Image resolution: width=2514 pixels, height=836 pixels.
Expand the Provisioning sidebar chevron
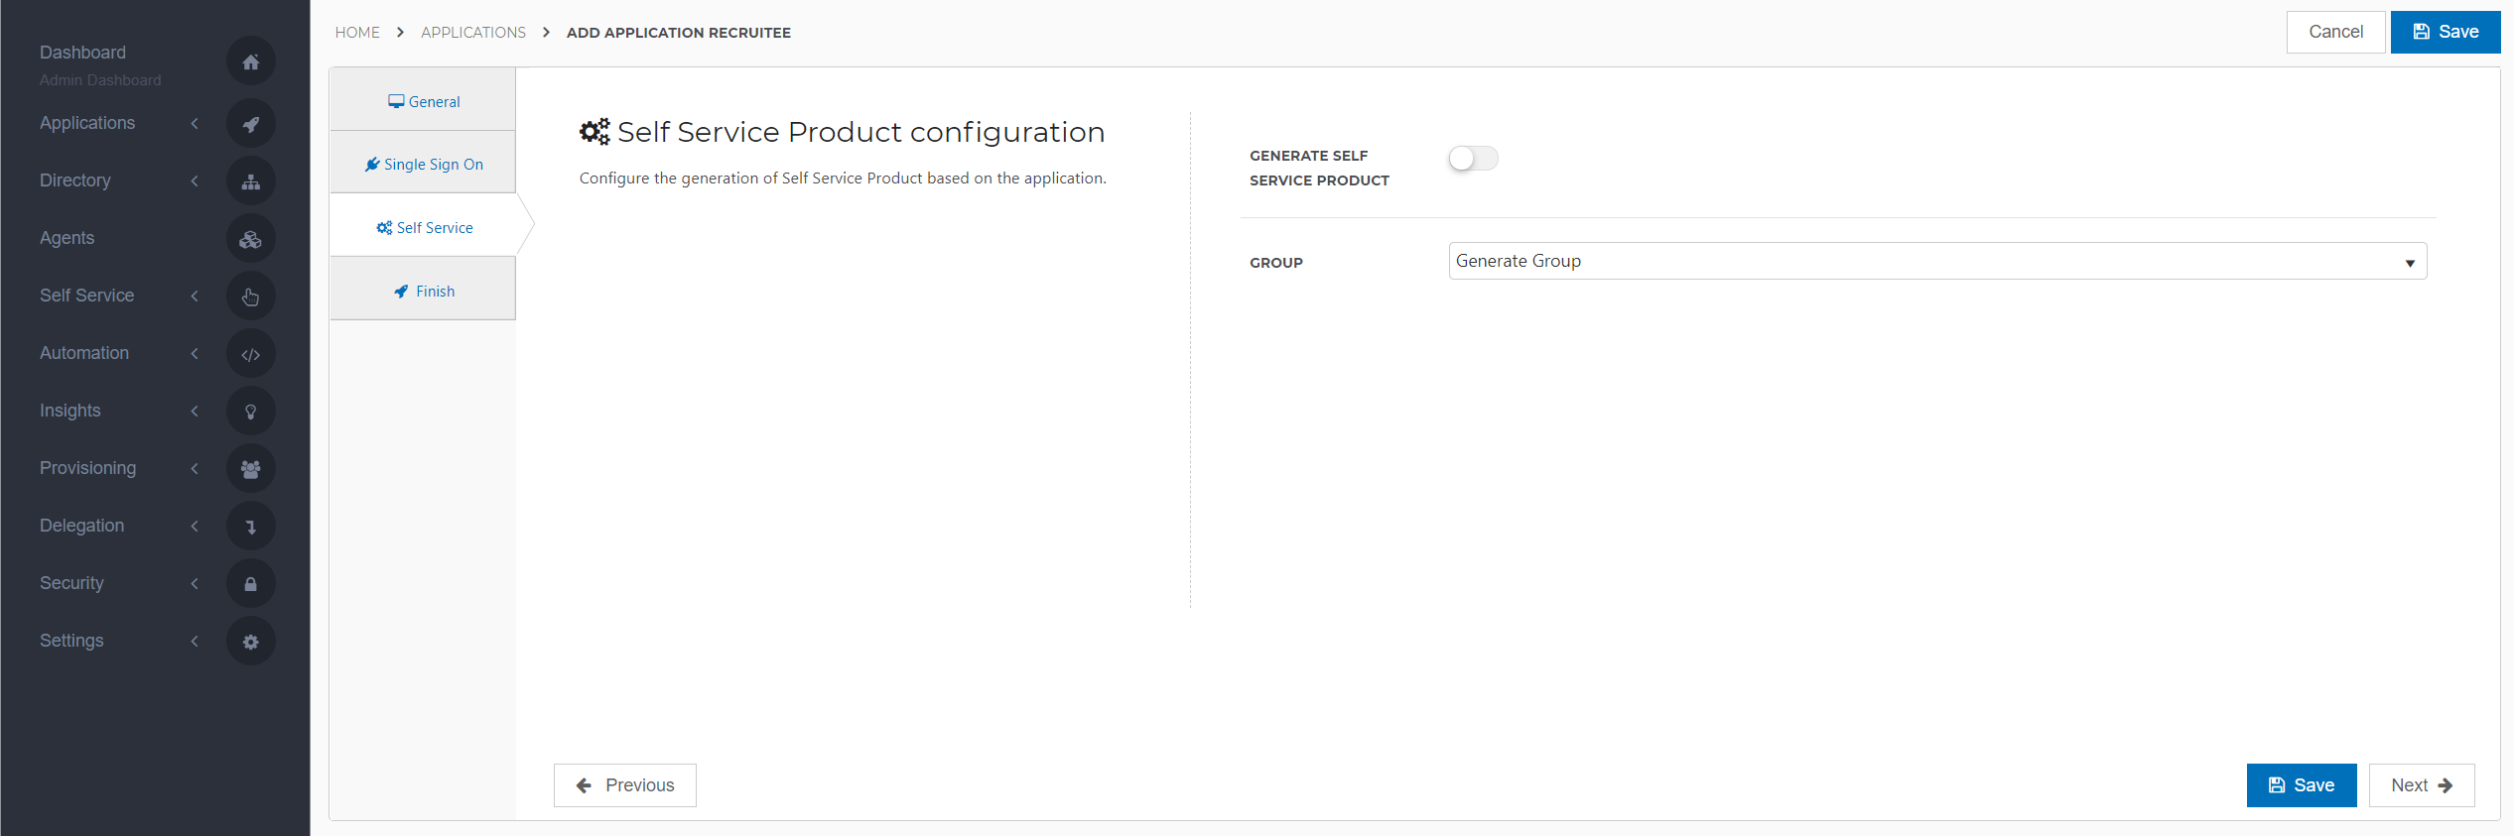click(x=195, y=468)
